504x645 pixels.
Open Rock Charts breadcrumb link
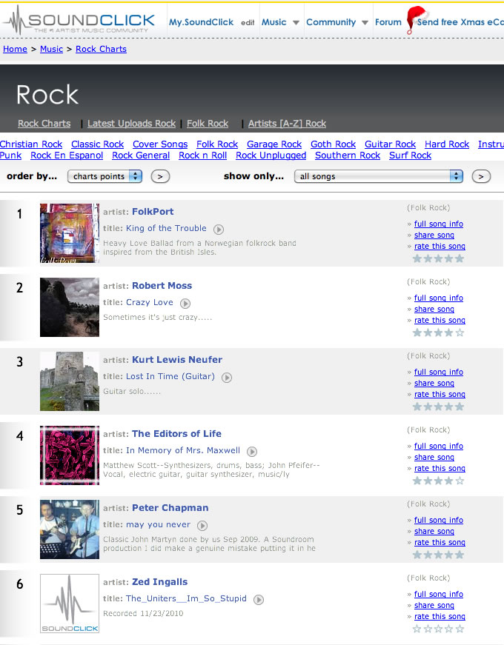coord(102,49)
